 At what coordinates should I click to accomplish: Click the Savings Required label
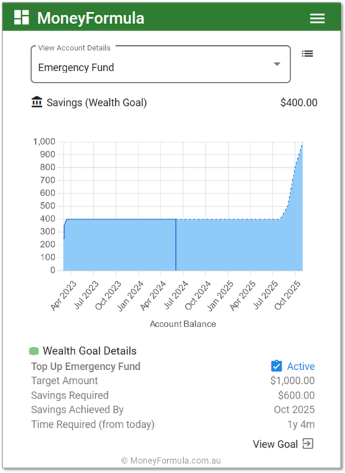click(70, 395)
